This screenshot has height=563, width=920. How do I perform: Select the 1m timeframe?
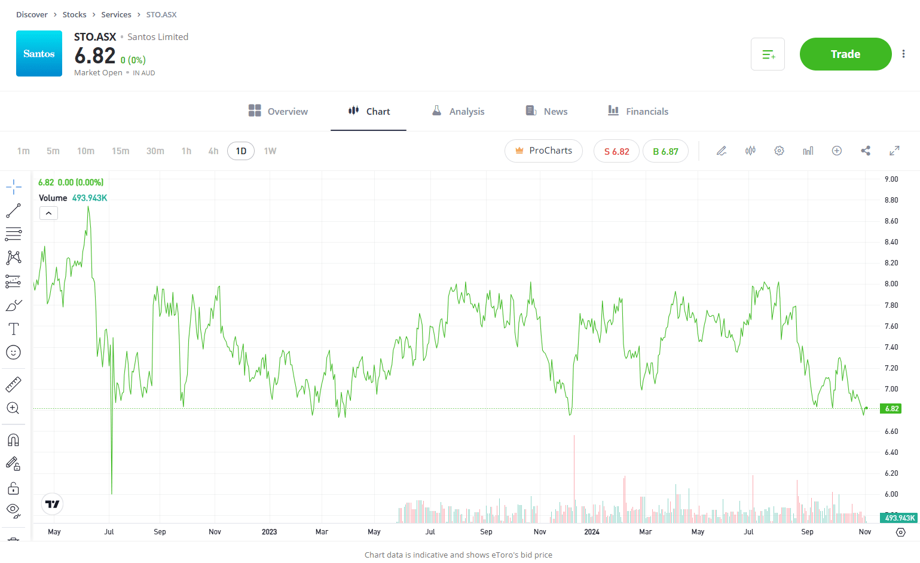[23, 151]
